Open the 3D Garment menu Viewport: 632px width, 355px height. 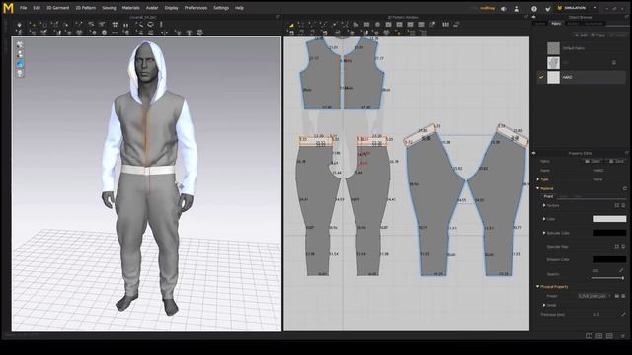(57, 8)
